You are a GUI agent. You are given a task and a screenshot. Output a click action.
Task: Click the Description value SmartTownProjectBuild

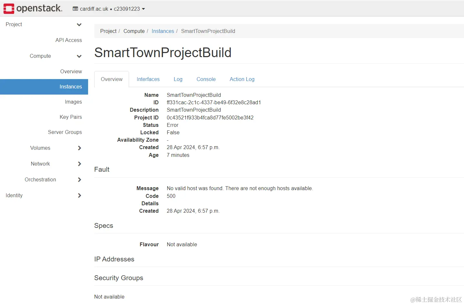194,110
